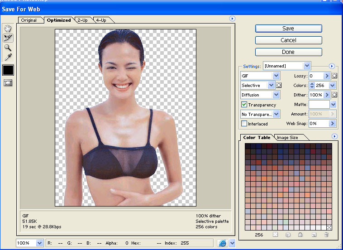Open the Dither slider arrow
343x250 pixels.
click(327, 95)
